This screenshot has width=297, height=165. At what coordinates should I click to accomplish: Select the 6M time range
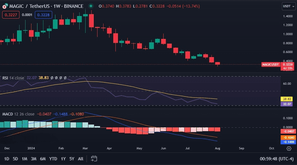pyautogui.click(x=43, y=159)
